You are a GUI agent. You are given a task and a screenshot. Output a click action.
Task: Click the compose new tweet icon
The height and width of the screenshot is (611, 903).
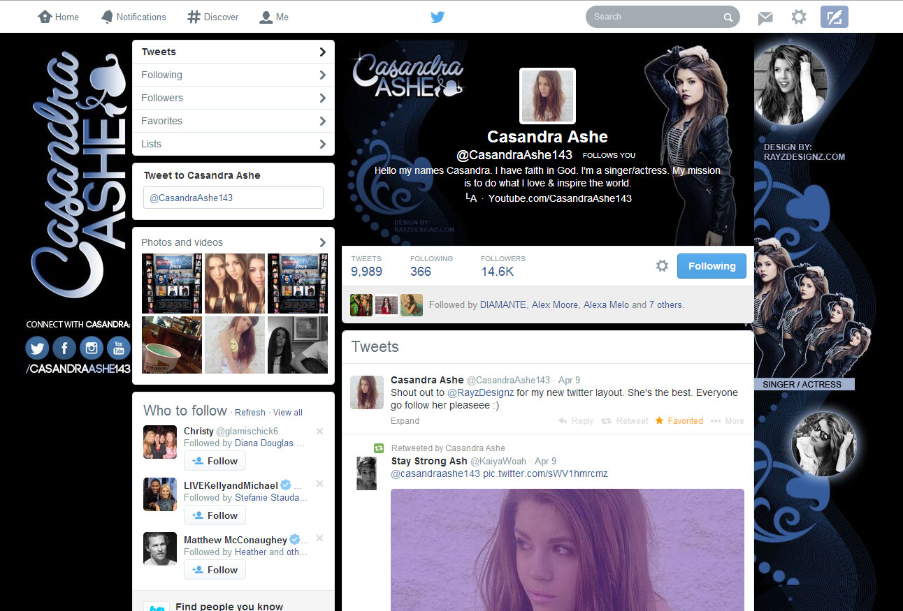coord(834,17)
